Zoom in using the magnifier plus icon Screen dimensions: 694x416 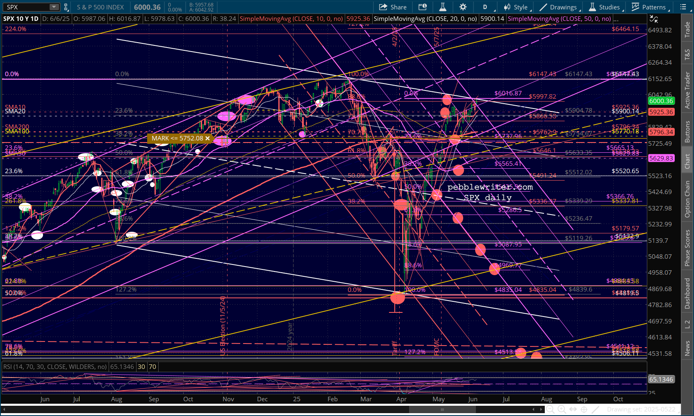click(562, 409)
